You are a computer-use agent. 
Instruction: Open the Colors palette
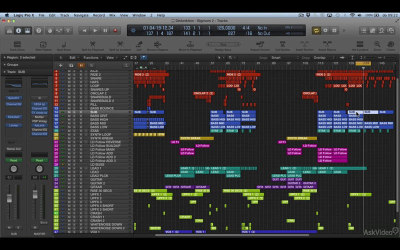click(390, 46)
